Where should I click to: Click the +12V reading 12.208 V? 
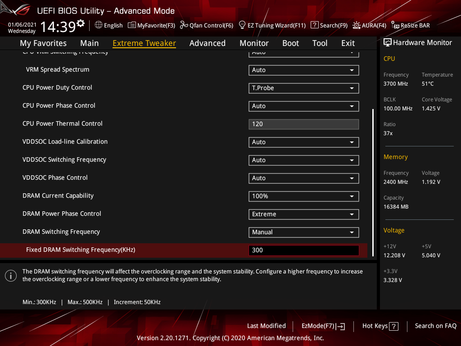pos(394,255)
